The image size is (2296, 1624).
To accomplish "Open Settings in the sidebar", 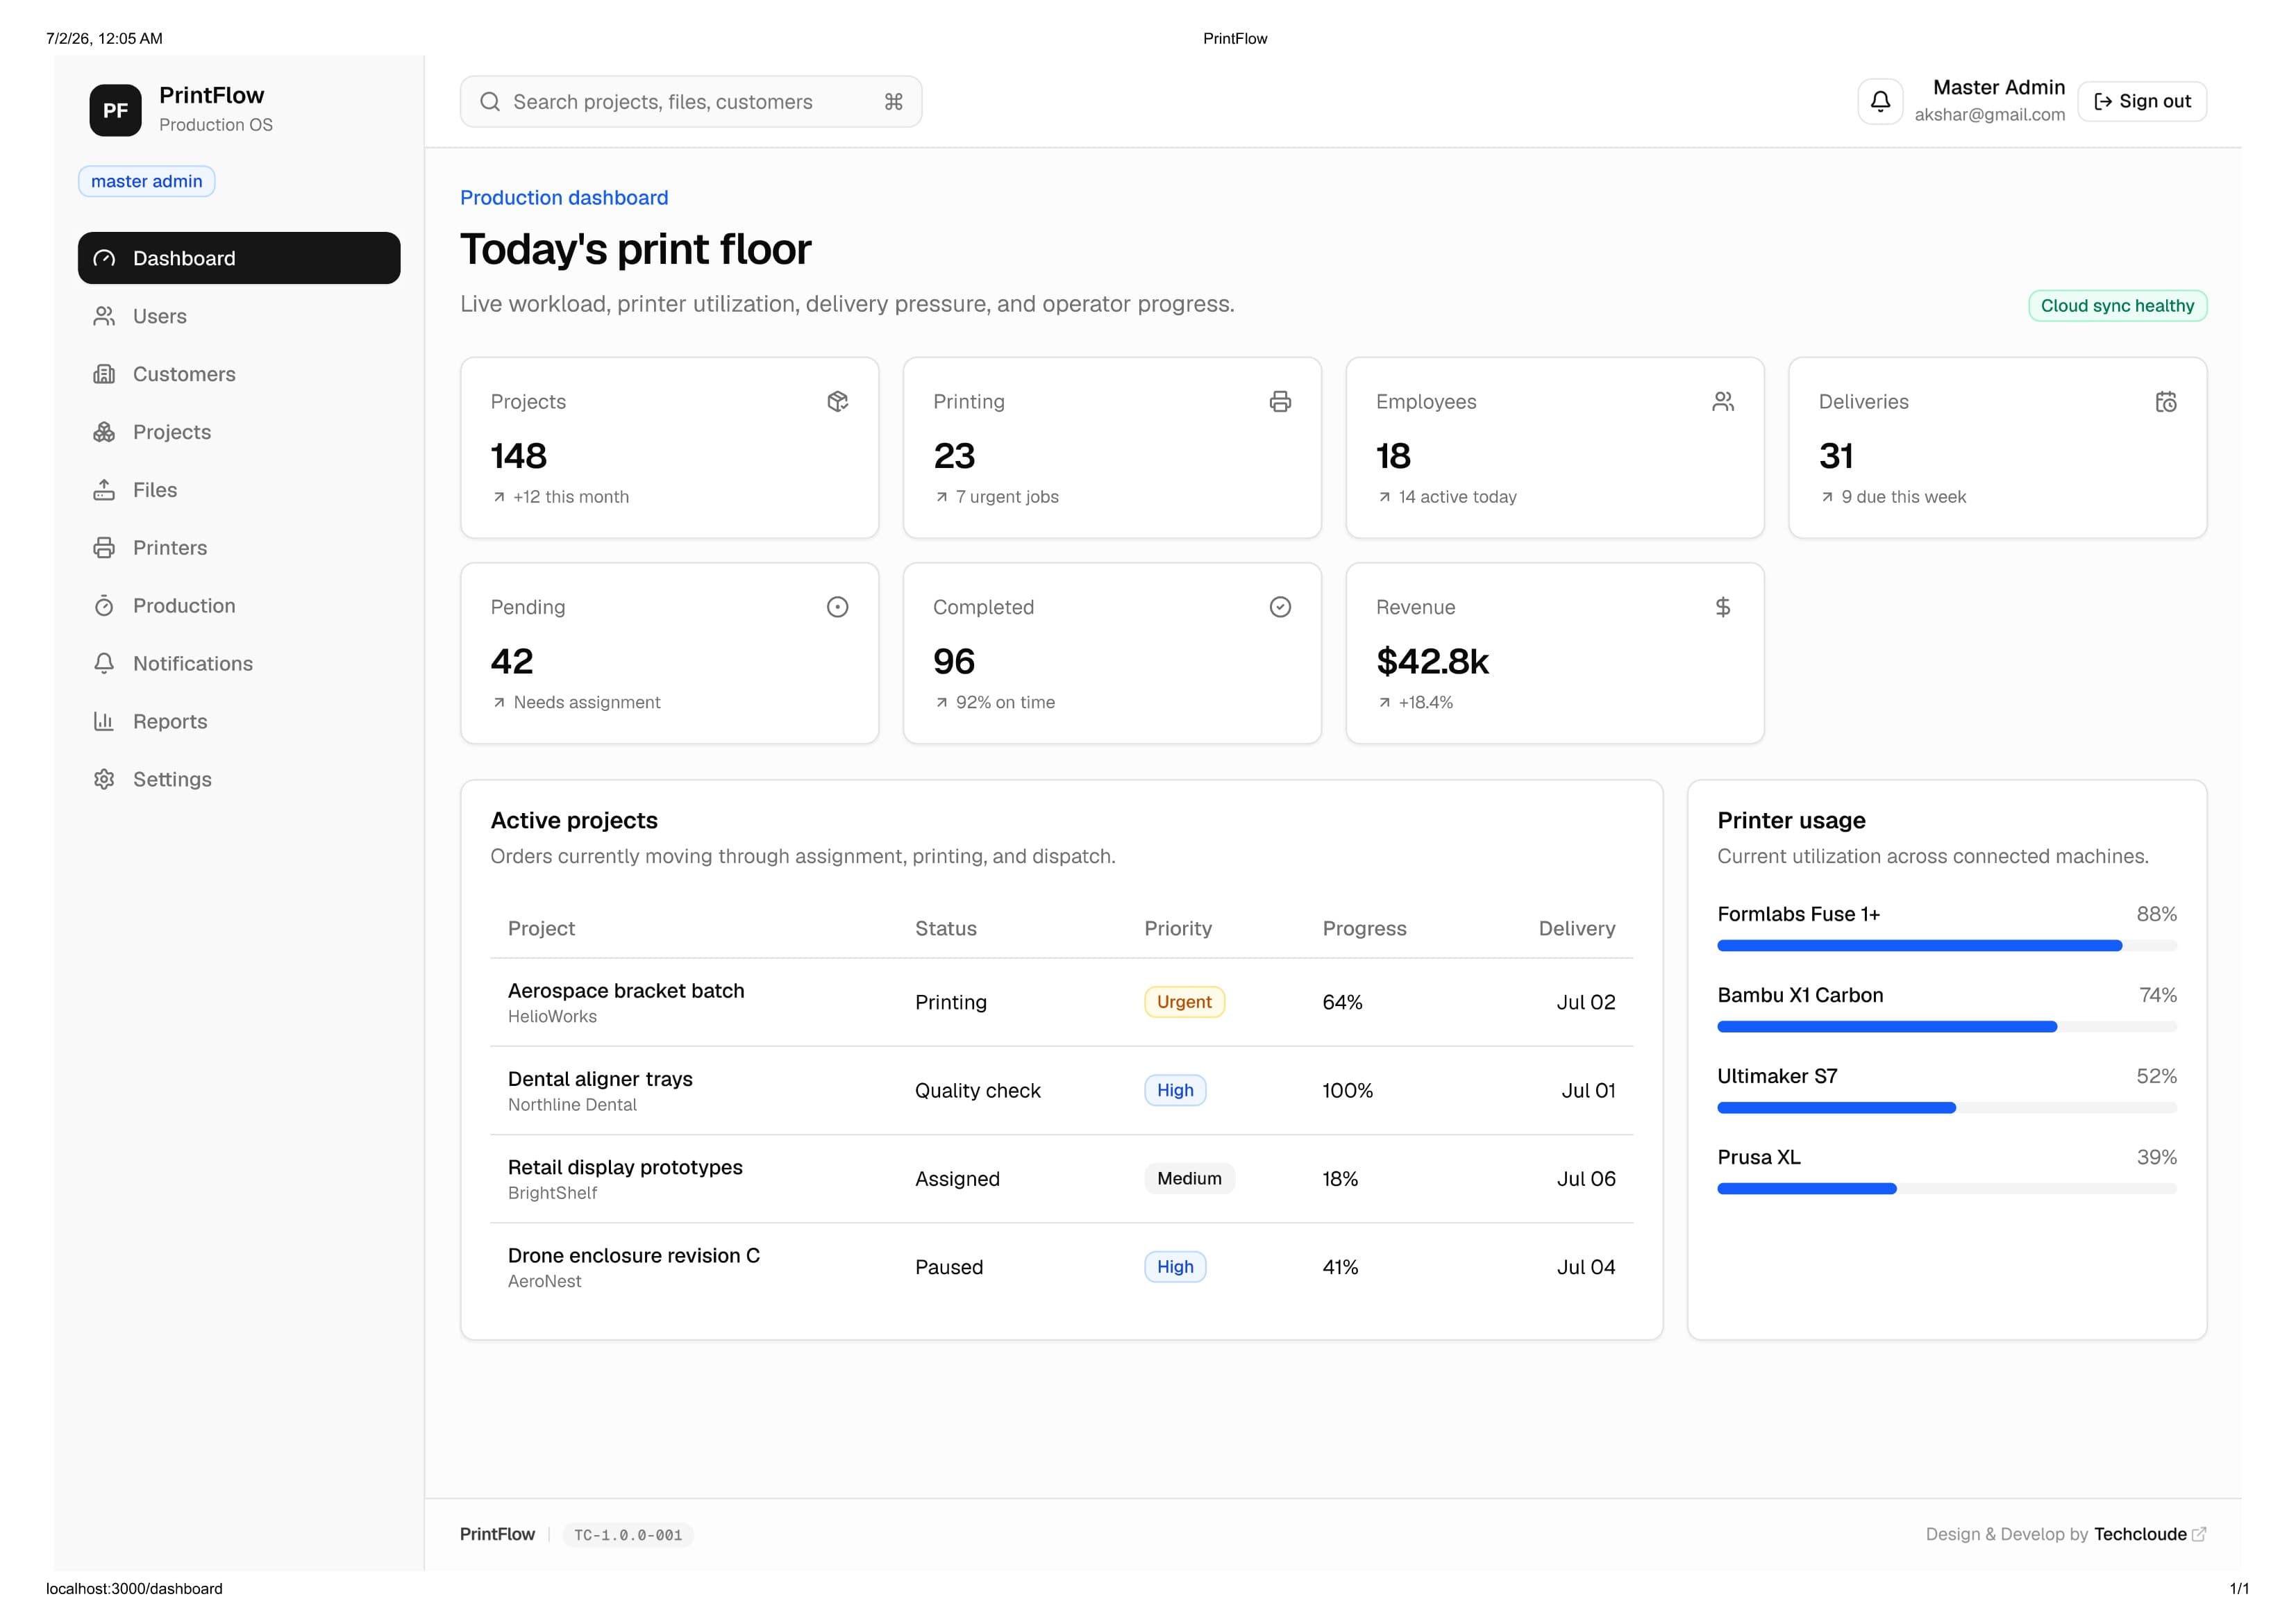I will 239,780.
